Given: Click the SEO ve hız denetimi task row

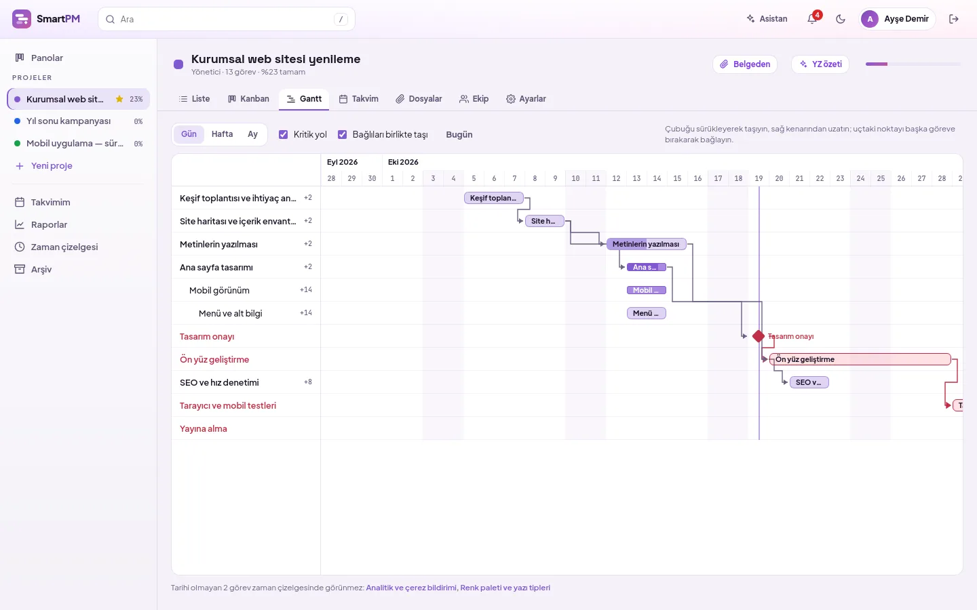Looking at the screenshot, I should coord(246,382).
